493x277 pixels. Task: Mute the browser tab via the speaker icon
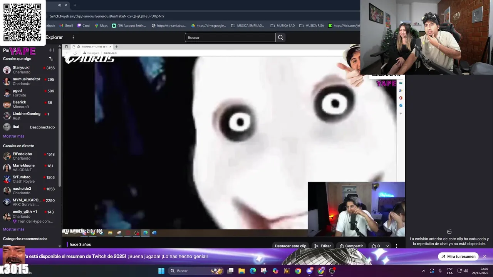pos(59,5)
